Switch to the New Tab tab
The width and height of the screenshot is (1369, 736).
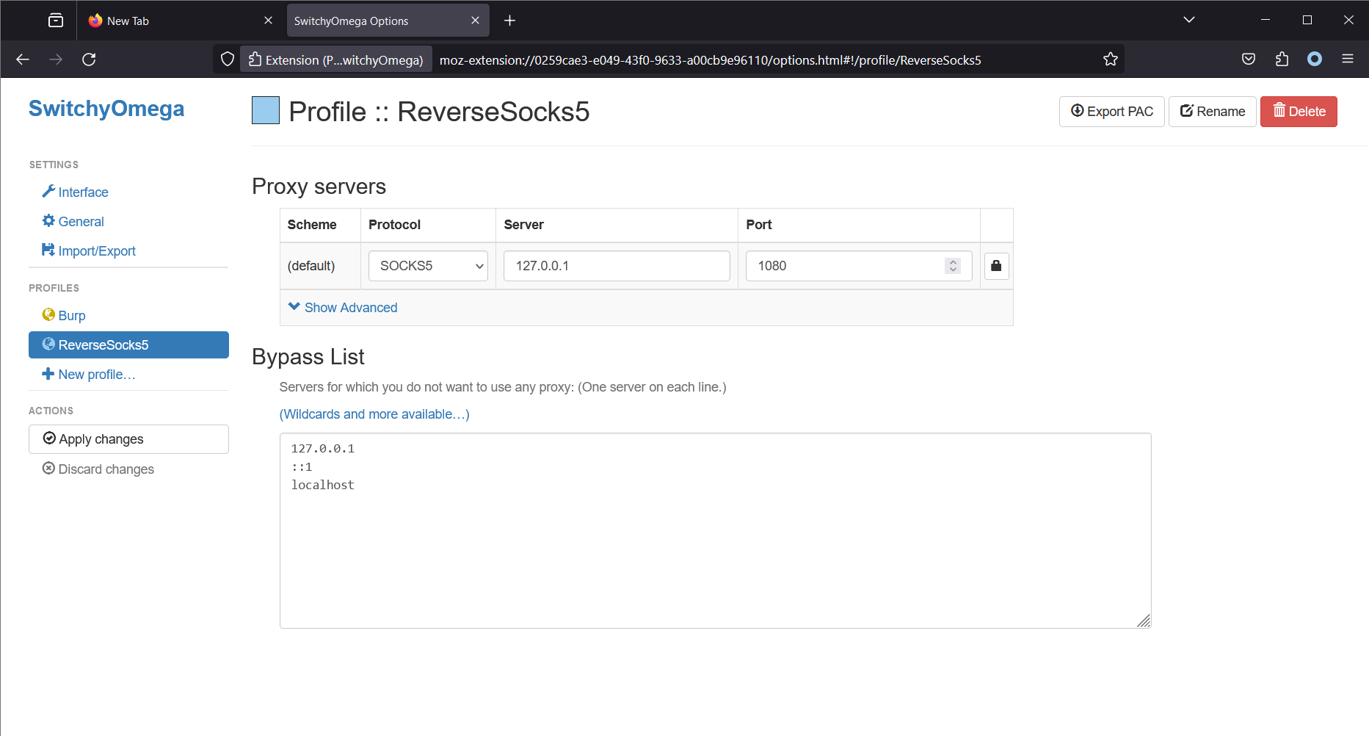pyautogui.click(x=181, y=21)
